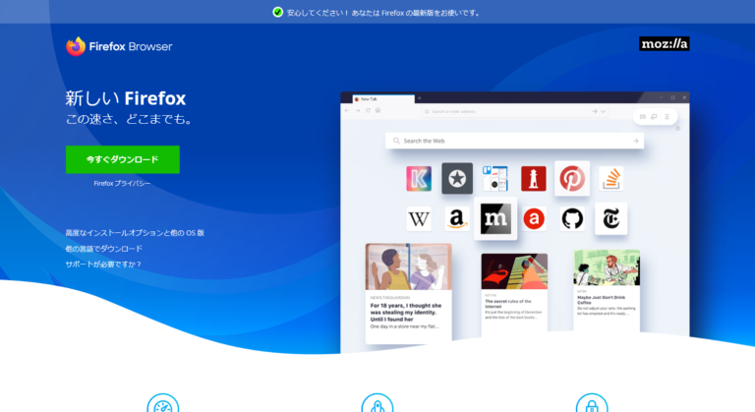Screen dimensions: 755x412
Task: Open 'The secret rules of the internet' card
Action: tap(514, 292)
